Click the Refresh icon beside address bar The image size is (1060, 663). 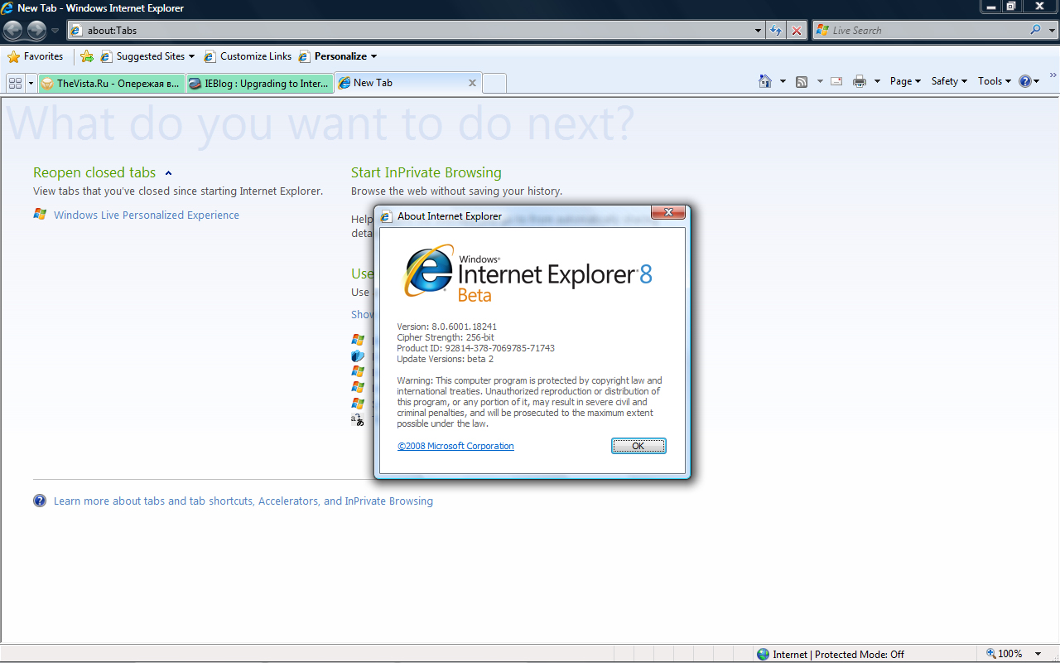[776, 31]
